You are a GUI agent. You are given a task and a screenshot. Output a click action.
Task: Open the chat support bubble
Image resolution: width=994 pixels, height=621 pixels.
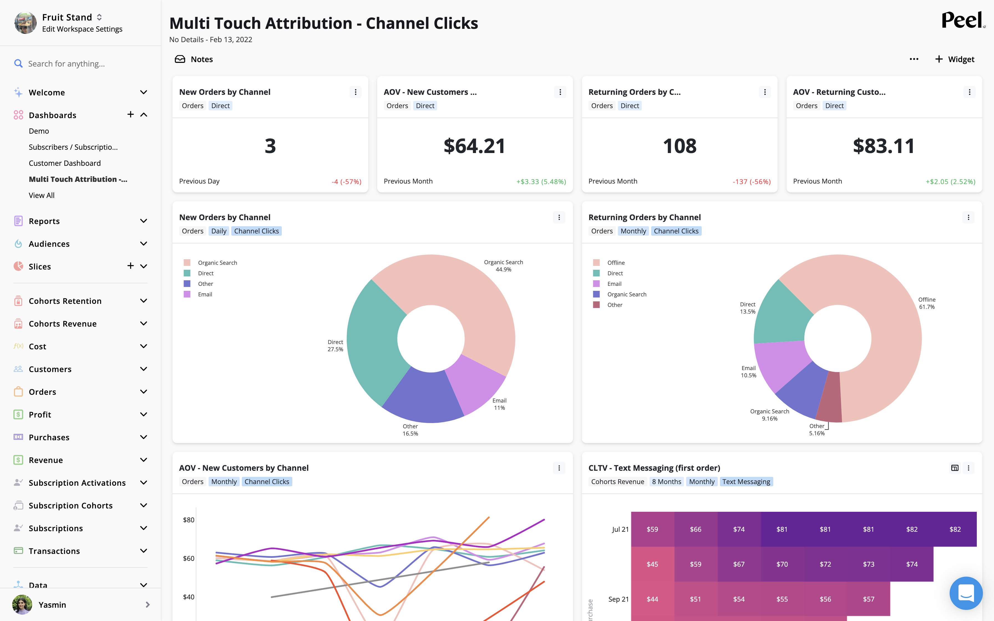tap(966, 593)
